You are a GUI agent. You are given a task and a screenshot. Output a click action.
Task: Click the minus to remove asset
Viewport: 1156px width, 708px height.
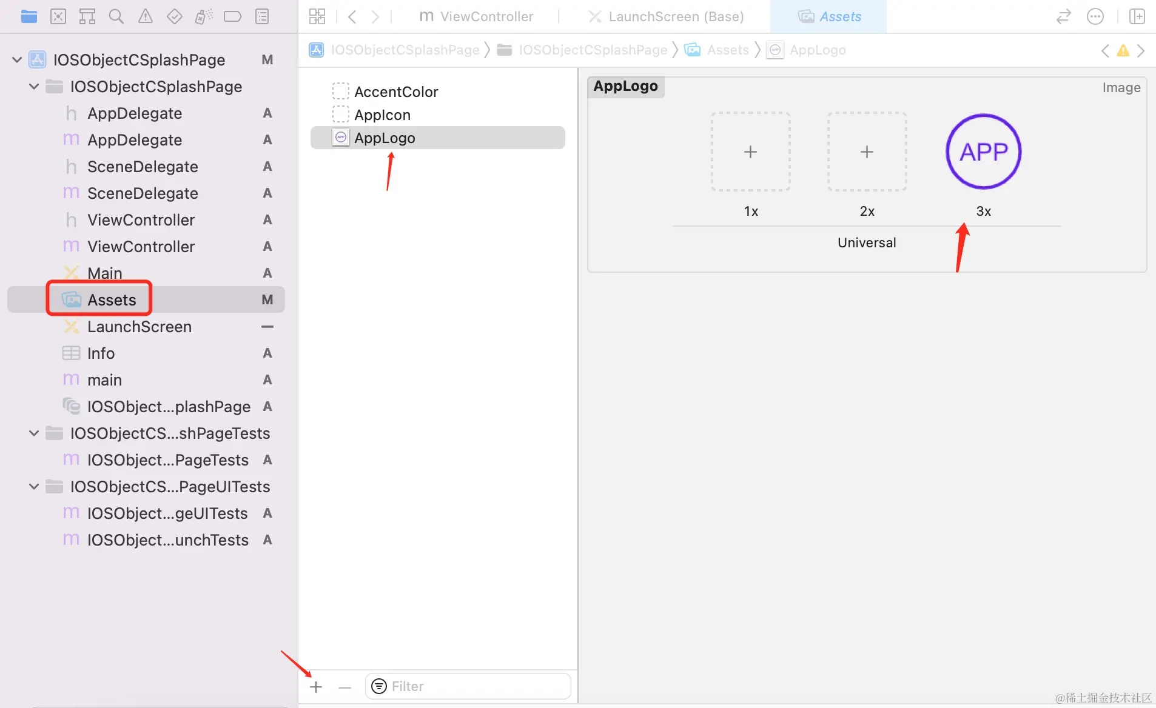point(345,687)
